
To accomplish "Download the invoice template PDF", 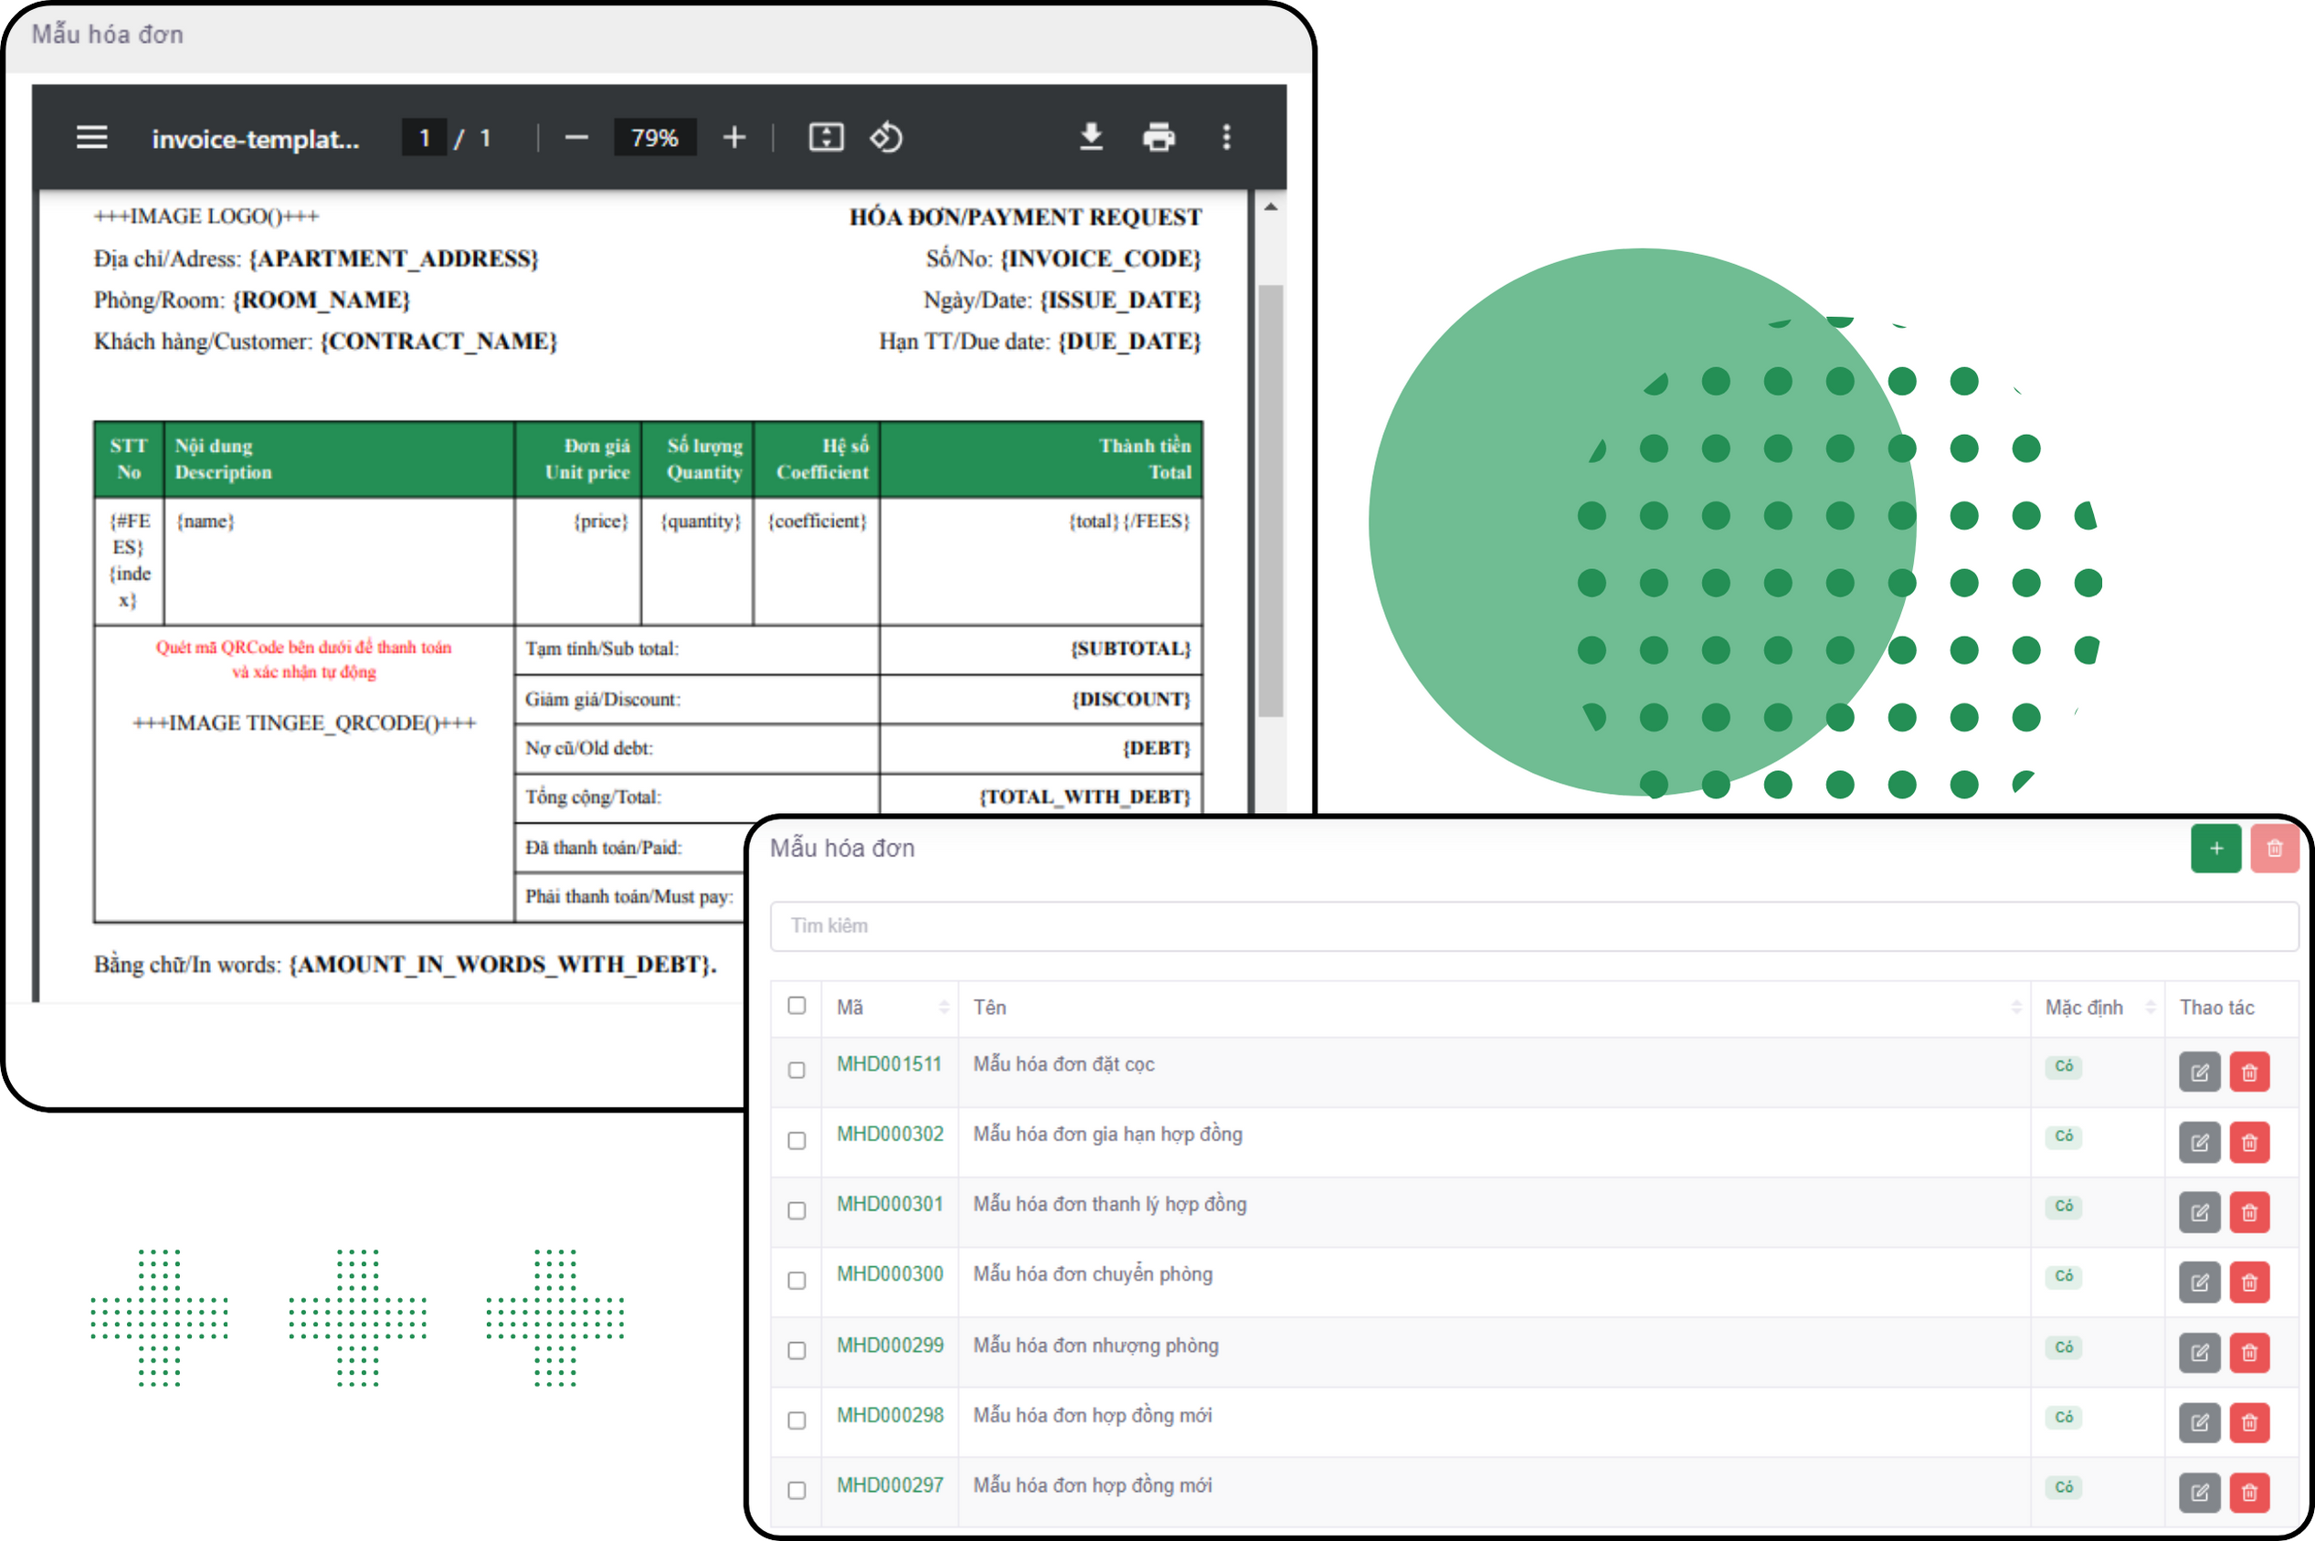I will click(x=1091, y=138).
